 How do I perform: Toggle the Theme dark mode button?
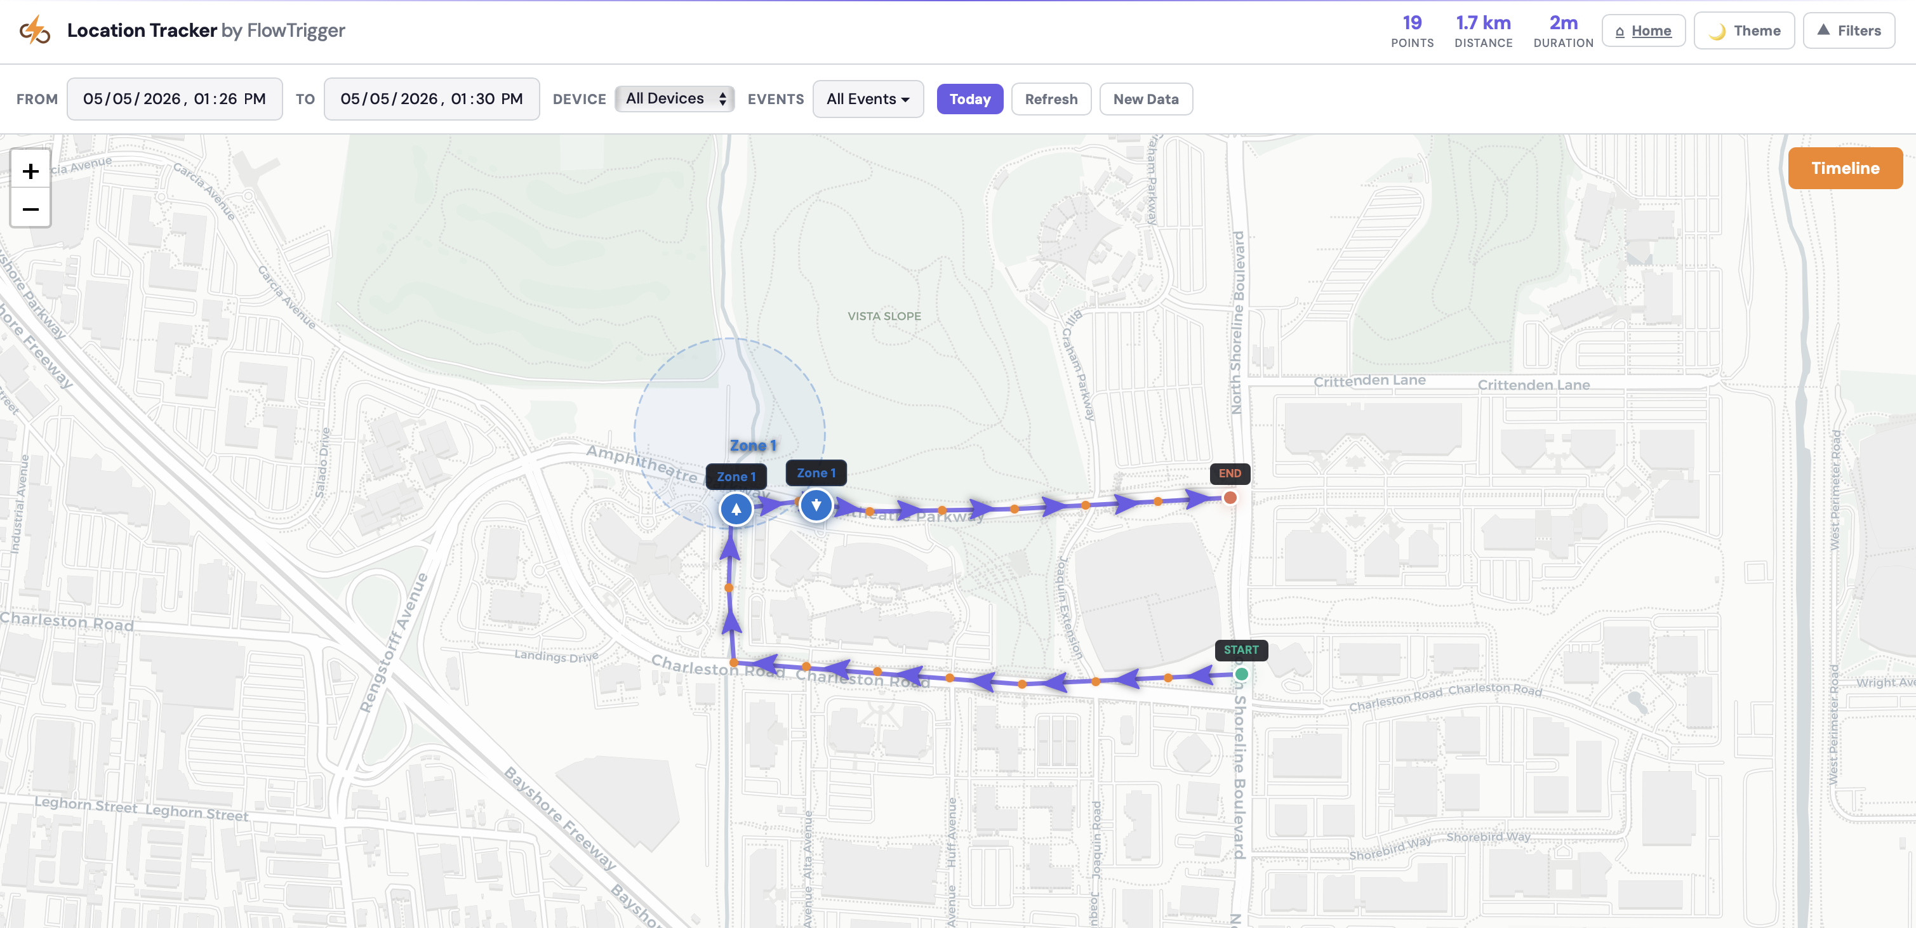(x=1743, y=30)
